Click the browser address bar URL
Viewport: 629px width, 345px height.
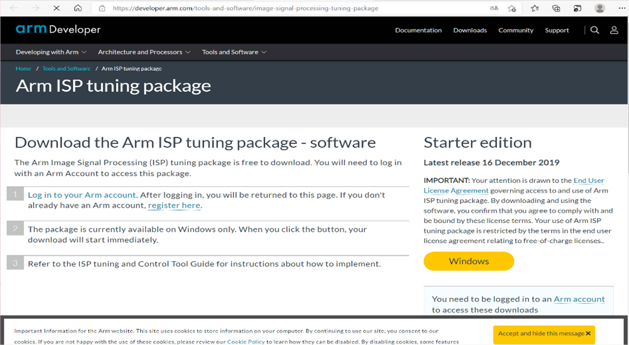[245, 8]
